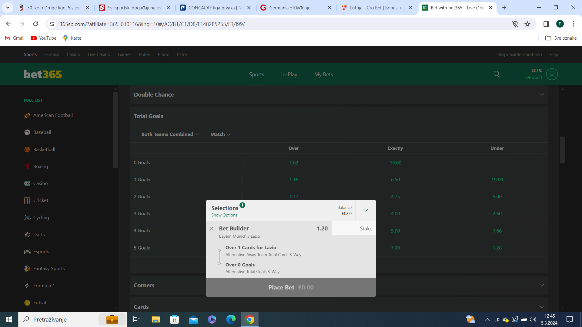The image size is (582, 327).
Task: Remove Bet Builder selection with X
Action: 212,229
